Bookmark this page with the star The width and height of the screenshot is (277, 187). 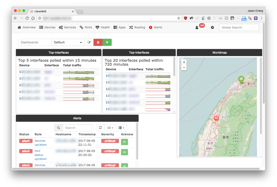[x=179, y=18]
